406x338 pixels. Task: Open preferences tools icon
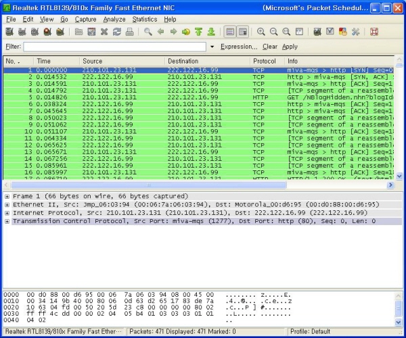(355, 32)
